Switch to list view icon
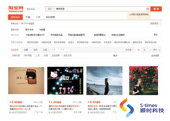Screen dimensions: 170x121 pos(144,50)
